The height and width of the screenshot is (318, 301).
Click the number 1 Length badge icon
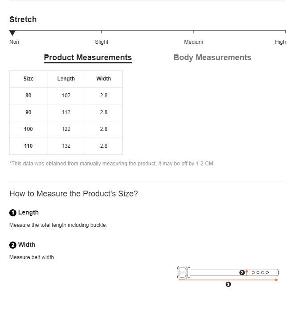(x=13, y=213)
